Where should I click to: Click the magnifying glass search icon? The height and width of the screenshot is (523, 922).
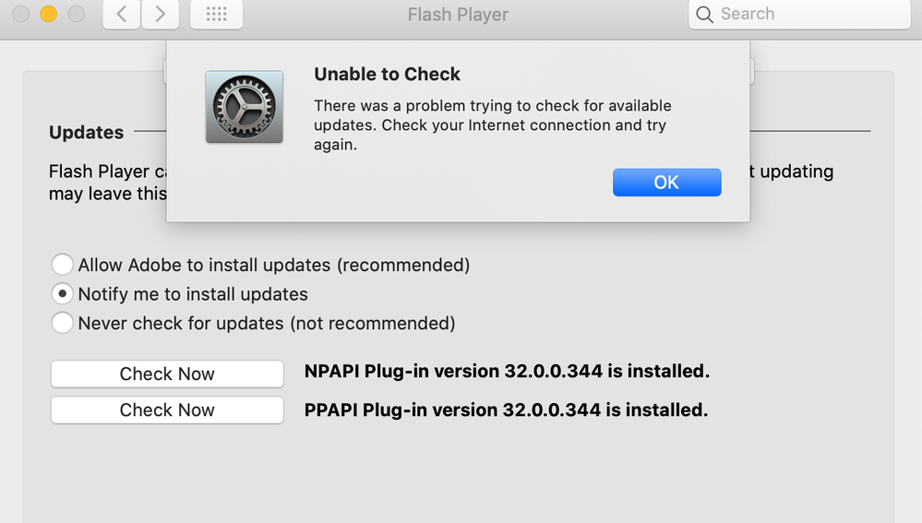[x=705, y=15]
